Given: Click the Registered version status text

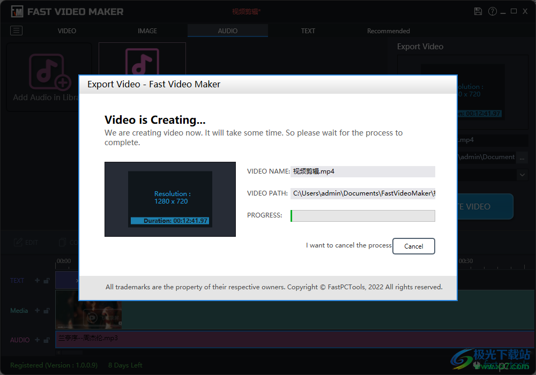Looking at the screenshot, I should tap(54, 365).
